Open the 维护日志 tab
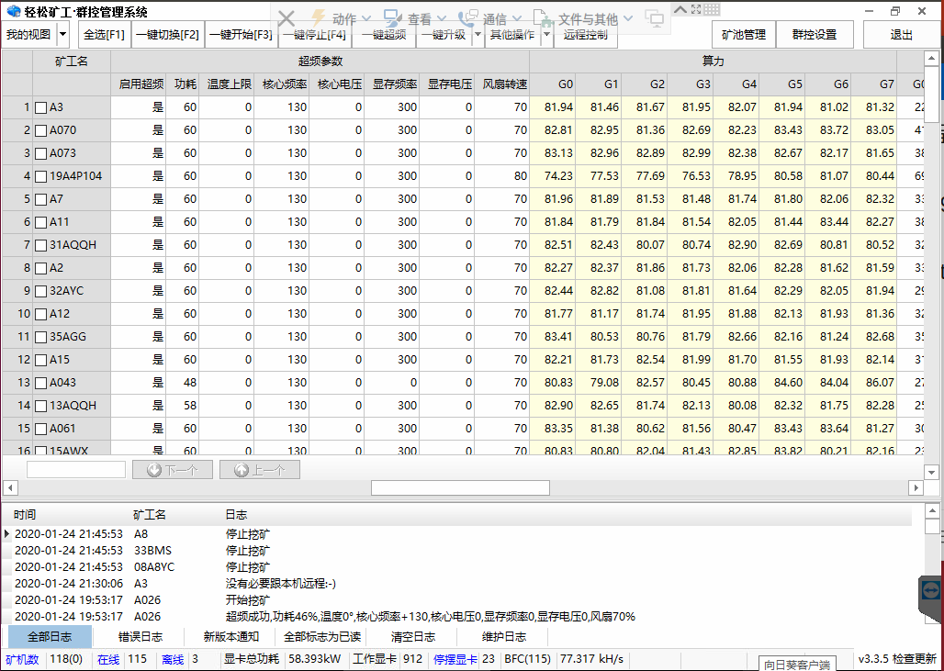 (504, 636)
